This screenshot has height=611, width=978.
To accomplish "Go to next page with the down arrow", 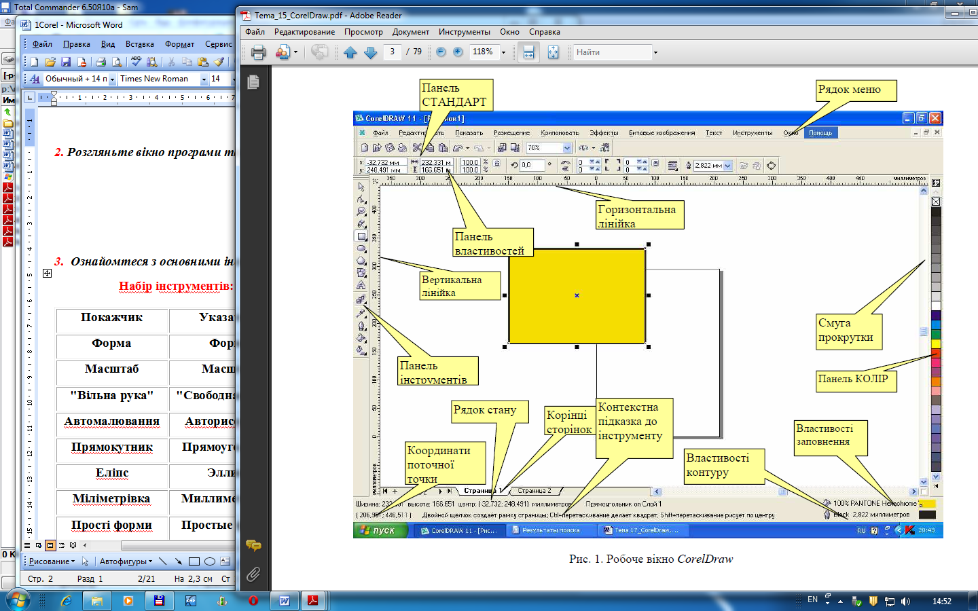I will click(x=371, y=52).
